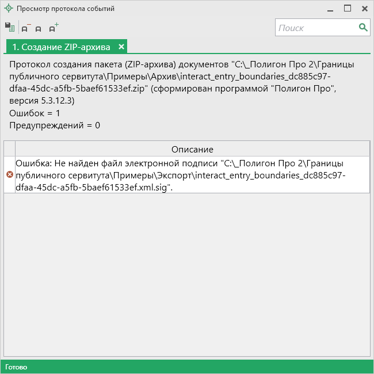Increase font size with the A-plus icon

click(x=54, y=27)
